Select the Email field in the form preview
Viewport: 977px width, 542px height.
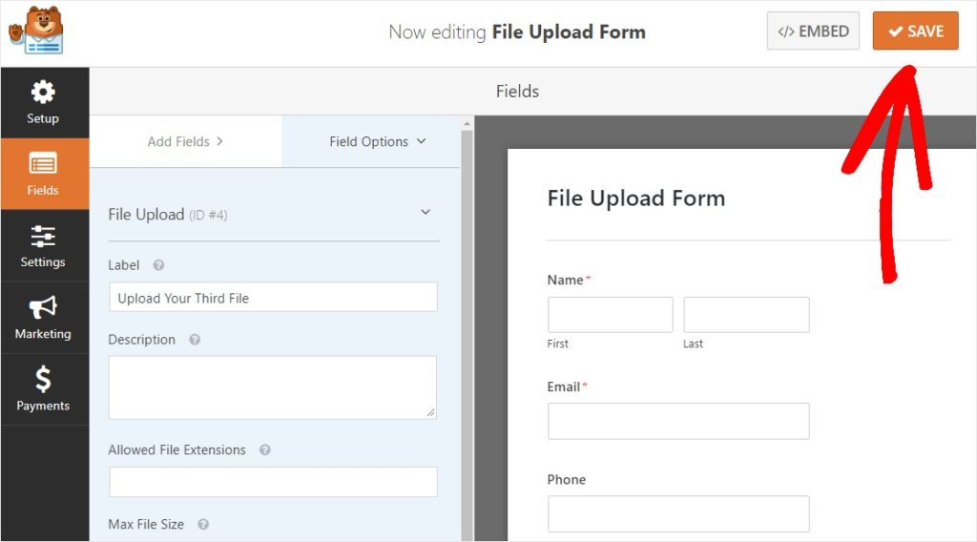click(678, 421)
